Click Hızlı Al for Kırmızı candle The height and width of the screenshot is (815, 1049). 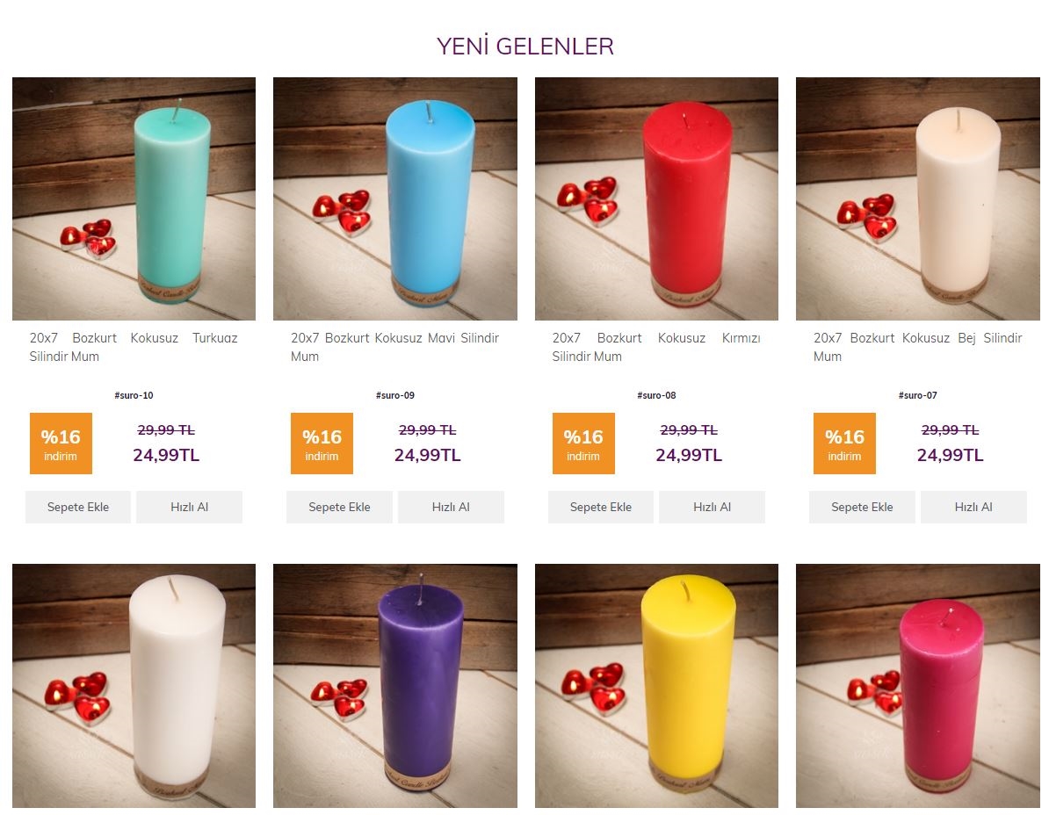point(712,507)
